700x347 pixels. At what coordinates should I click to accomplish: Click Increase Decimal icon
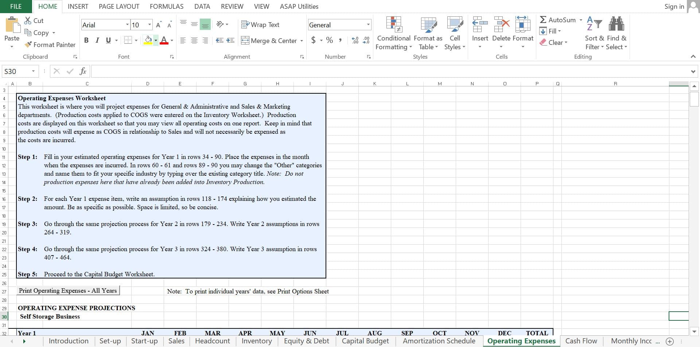coord(355,40)
